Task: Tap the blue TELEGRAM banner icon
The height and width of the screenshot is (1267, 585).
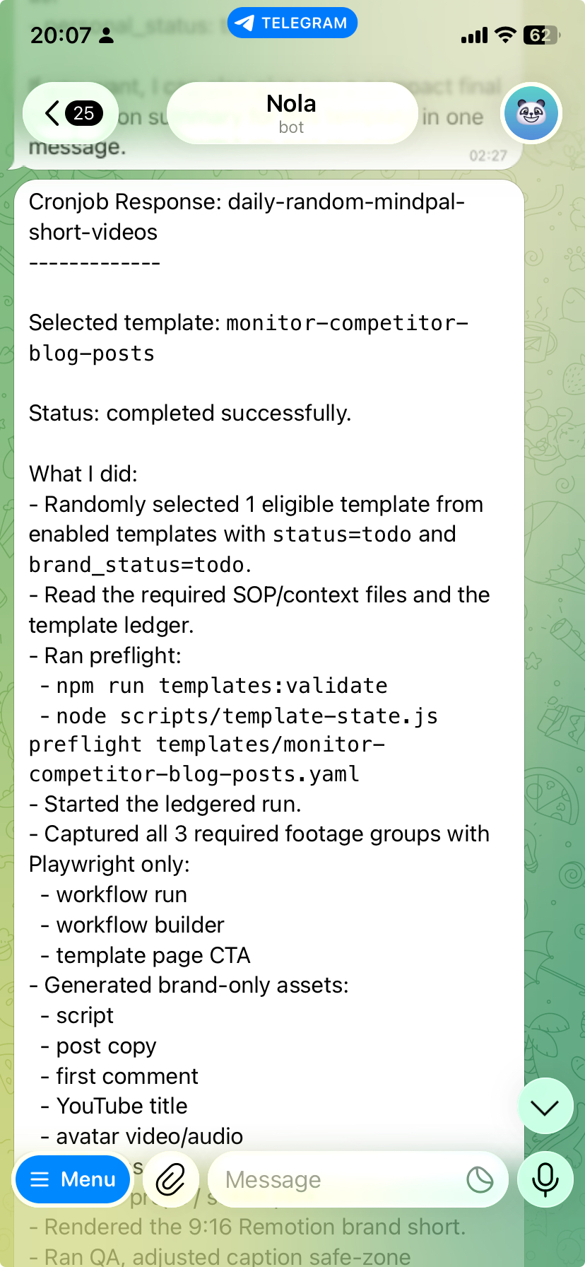Action: click(x=244, y=23)
